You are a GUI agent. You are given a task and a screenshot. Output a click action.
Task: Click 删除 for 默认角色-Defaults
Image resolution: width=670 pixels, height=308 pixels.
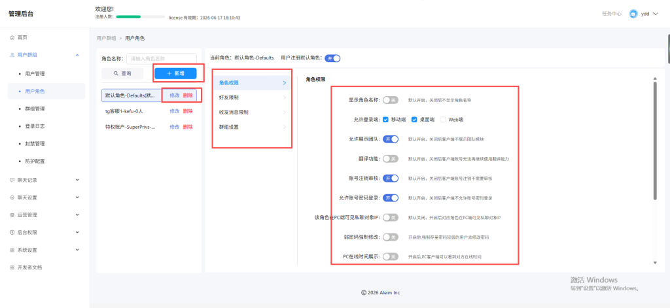pyautogui.click(x=188, y=95)
